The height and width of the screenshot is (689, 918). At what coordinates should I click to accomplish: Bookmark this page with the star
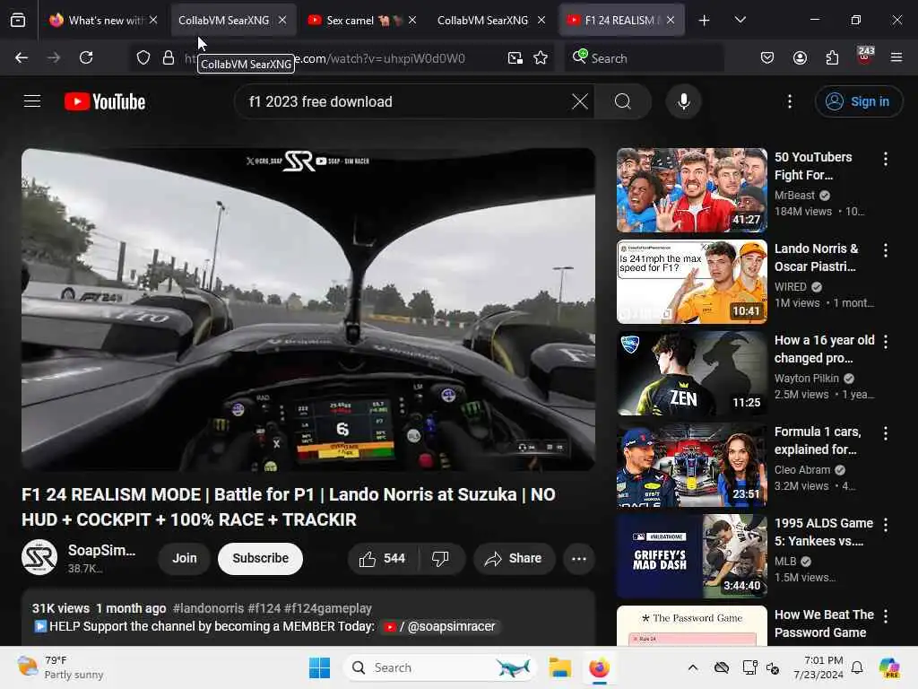click(541, 57)
